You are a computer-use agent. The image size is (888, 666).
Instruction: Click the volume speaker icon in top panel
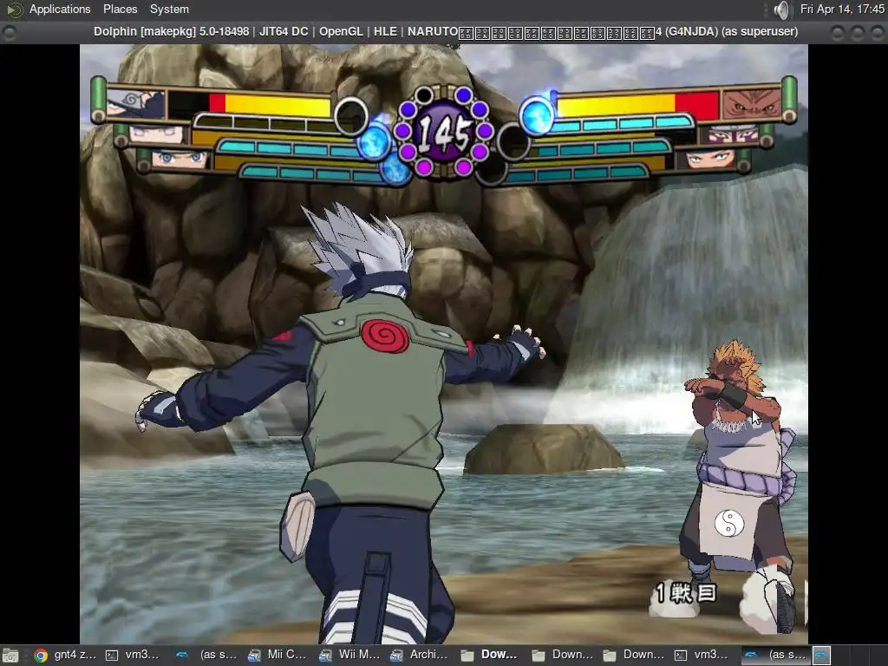[781, 10]
